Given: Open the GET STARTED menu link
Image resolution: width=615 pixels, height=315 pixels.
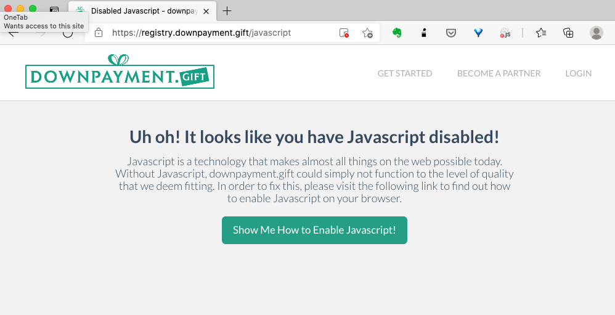Looking at the screenshot, I should [405, 73].
